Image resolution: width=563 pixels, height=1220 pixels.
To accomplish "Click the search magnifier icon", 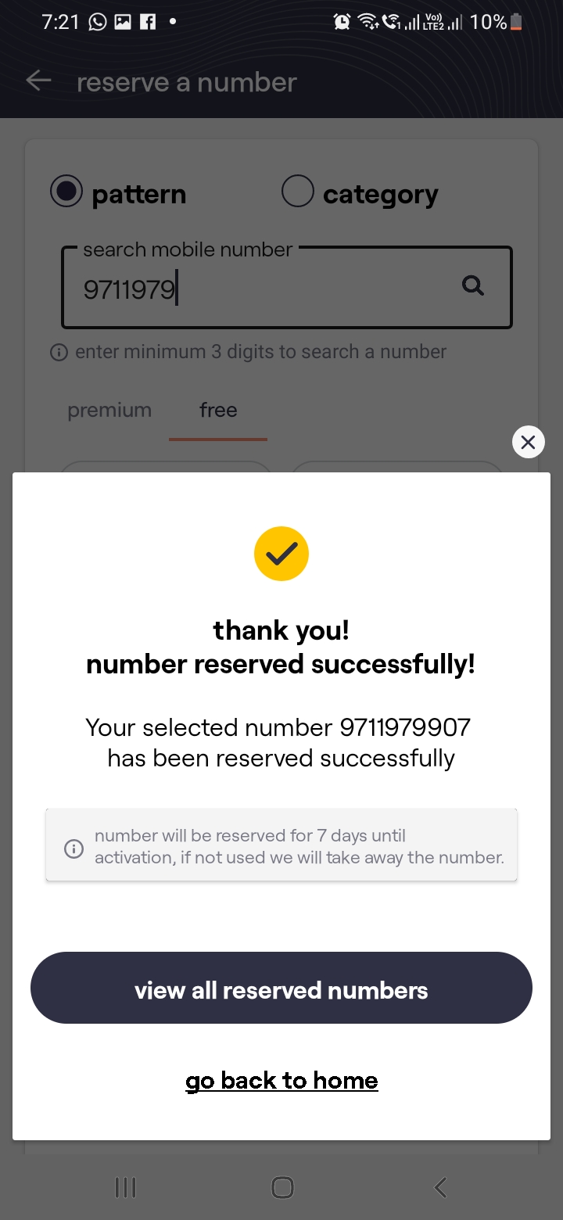I will (472, 286).
